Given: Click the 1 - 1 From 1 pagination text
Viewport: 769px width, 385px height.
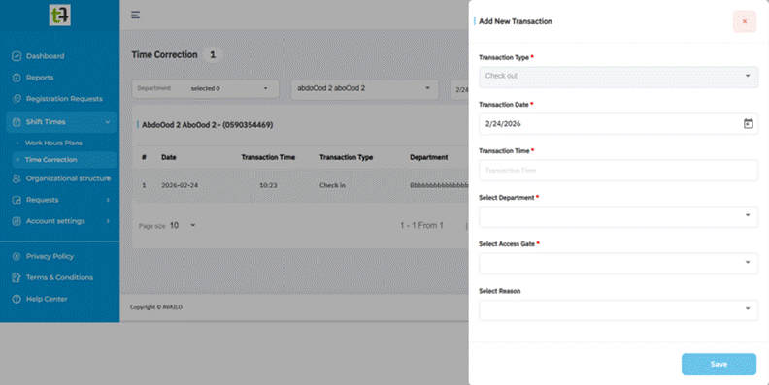Looking at the screenshot, I should coord(421,225).
